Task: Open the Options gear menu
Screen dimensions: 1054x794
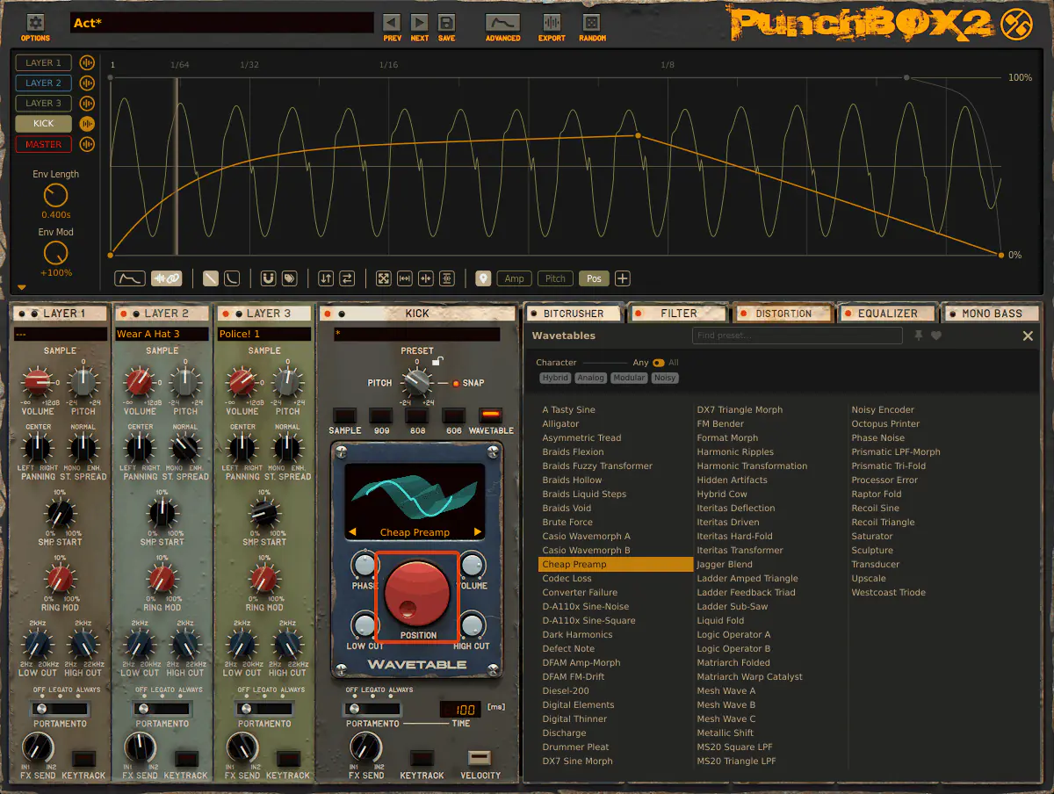Action: [x=35, y=22]
